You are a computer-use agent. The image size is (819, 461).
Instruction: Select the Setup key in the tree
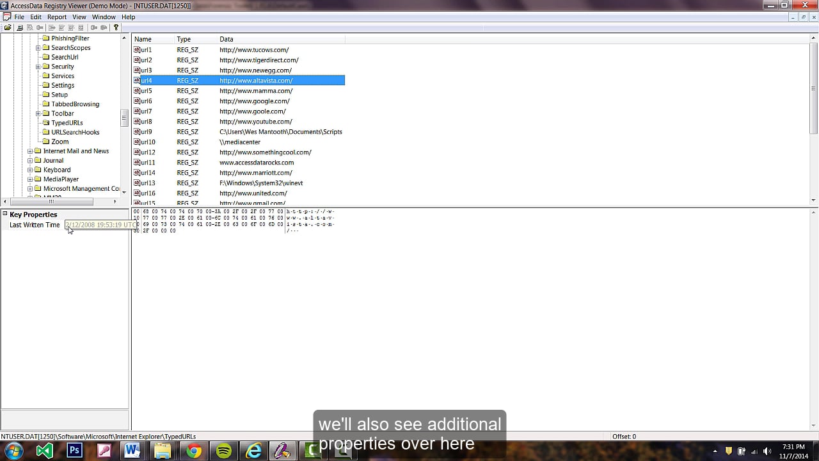pos(60,95)
